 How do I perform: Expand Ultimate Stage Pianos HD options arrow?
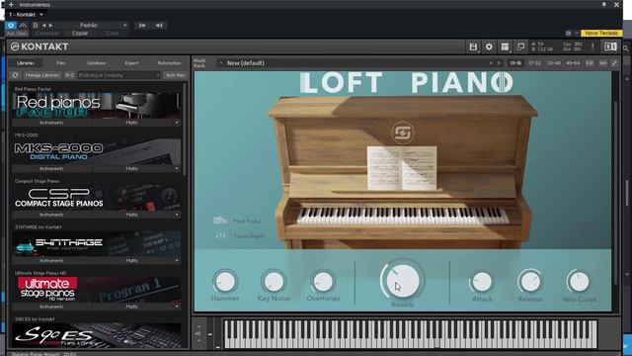[x=177, y=307]
